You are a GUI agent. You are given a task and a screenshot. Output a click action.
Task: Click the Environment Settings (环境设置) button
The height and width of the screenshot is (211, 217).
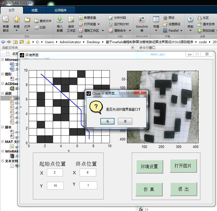149,166
